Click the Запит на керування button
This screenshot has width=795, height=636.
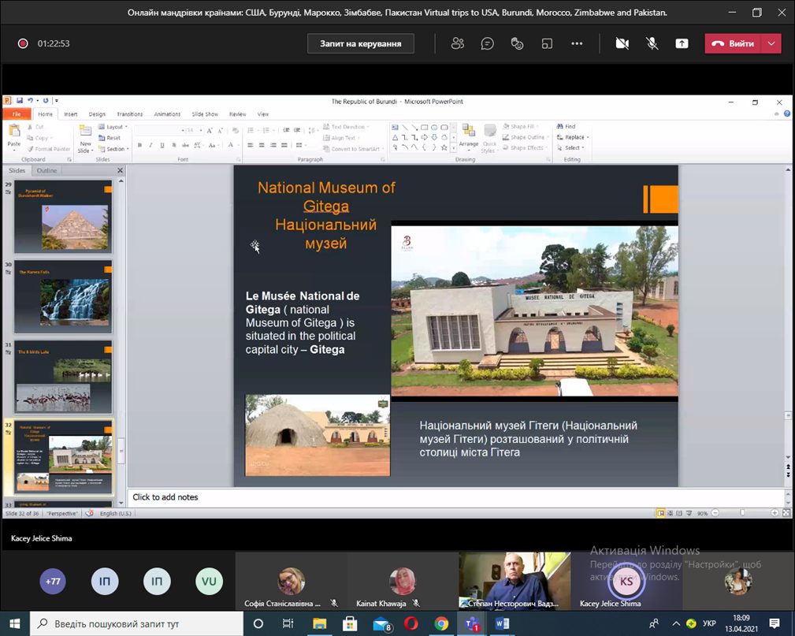coord(360,43)
